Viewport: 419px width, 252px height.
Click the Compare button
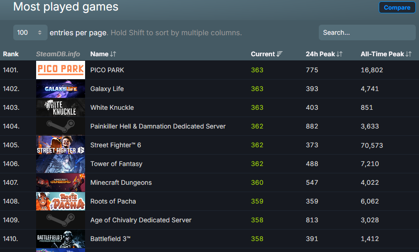tap(397, 7)
